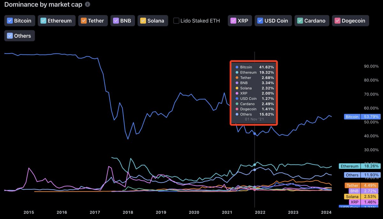Toggle the Ethereum legend checkbox

coord(43,21)
